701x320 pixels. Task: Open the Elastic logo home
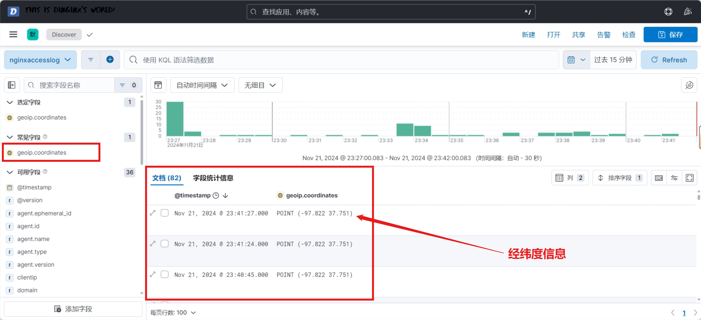click(13, 11)
